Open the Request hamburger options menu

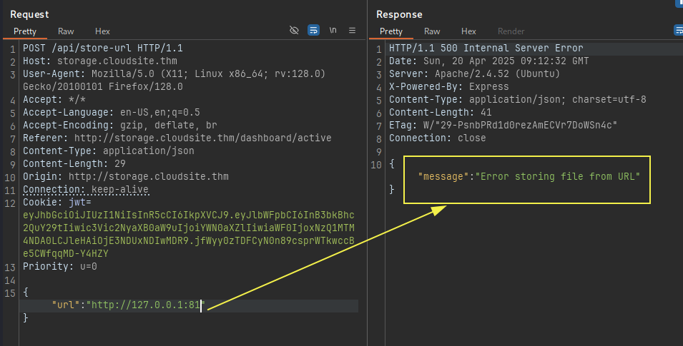(x=352, y=31)
